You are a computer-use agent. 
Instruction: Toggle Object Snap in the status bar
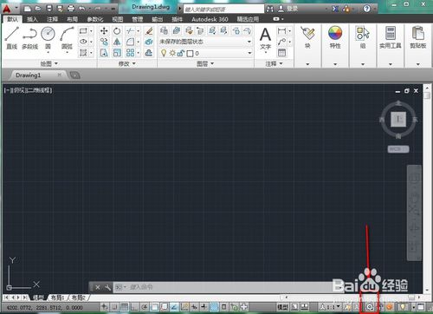[x=154, y=307]
